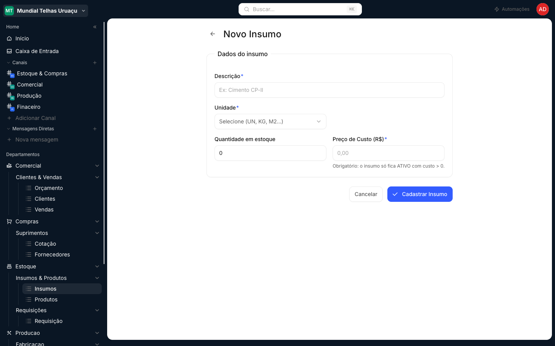Viewport: 555px width, 346px height.
Task: Click list icon beside Fornecedores
Action: pos(29,255)
